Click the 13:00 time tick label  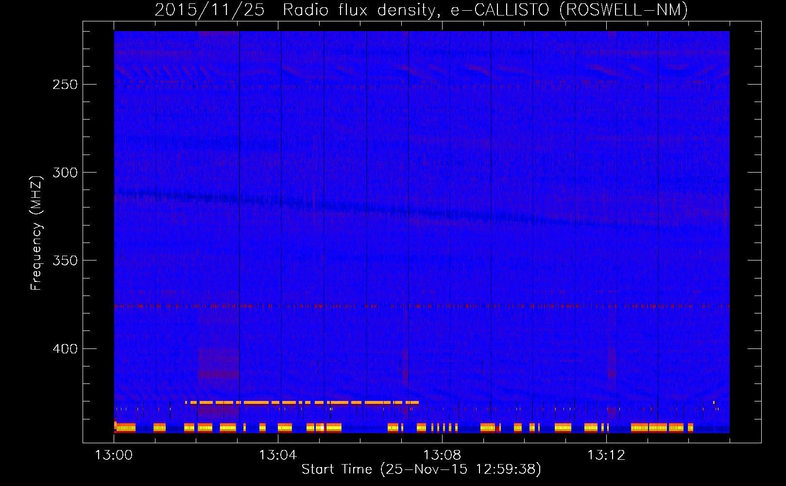pyautogui.click(x=114, y=455)
